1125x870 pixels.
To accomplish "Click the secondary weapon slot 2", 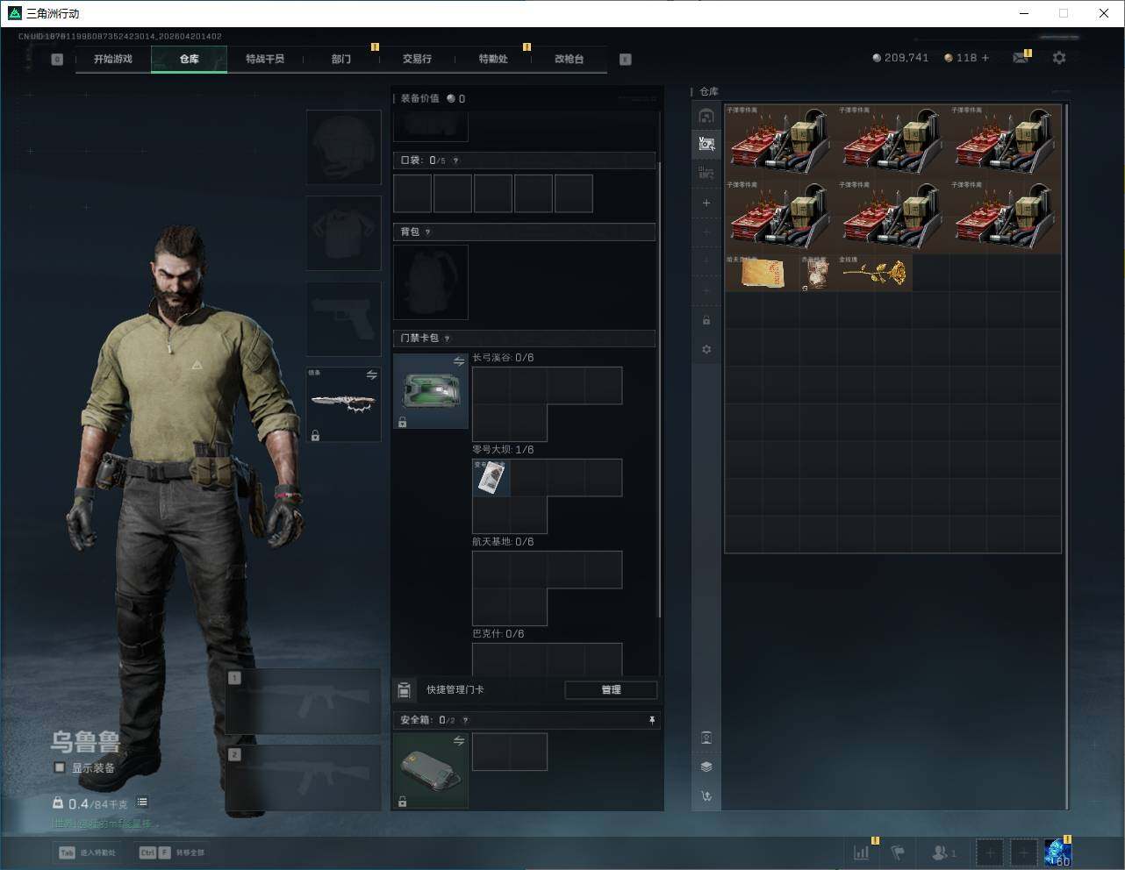I will coord(303,778).
